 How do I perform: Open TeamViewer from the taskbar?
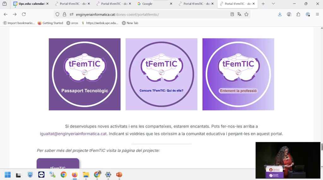coord(41,175)
